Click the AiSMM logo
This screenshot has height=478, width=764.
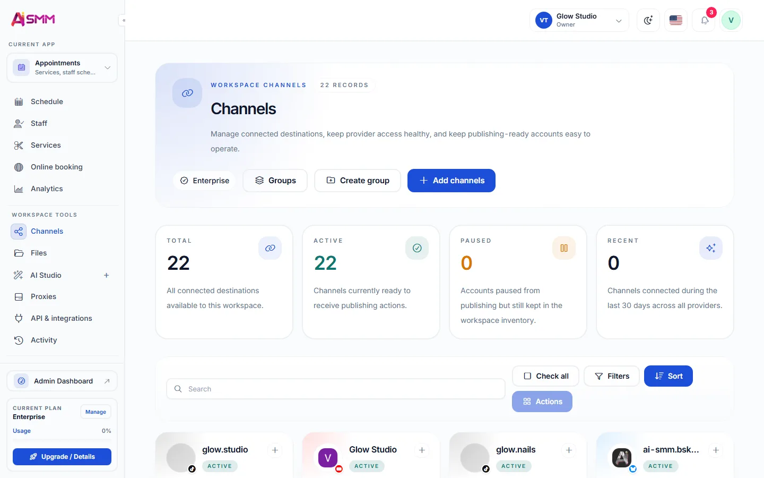[33, 19]
